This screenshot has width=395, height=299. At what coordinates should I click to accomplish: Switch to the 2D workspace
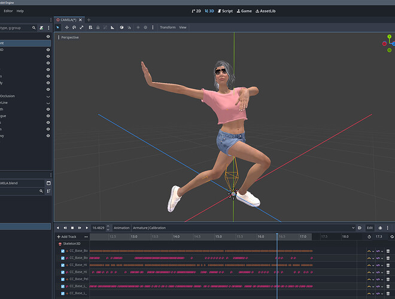click(196, 11)
